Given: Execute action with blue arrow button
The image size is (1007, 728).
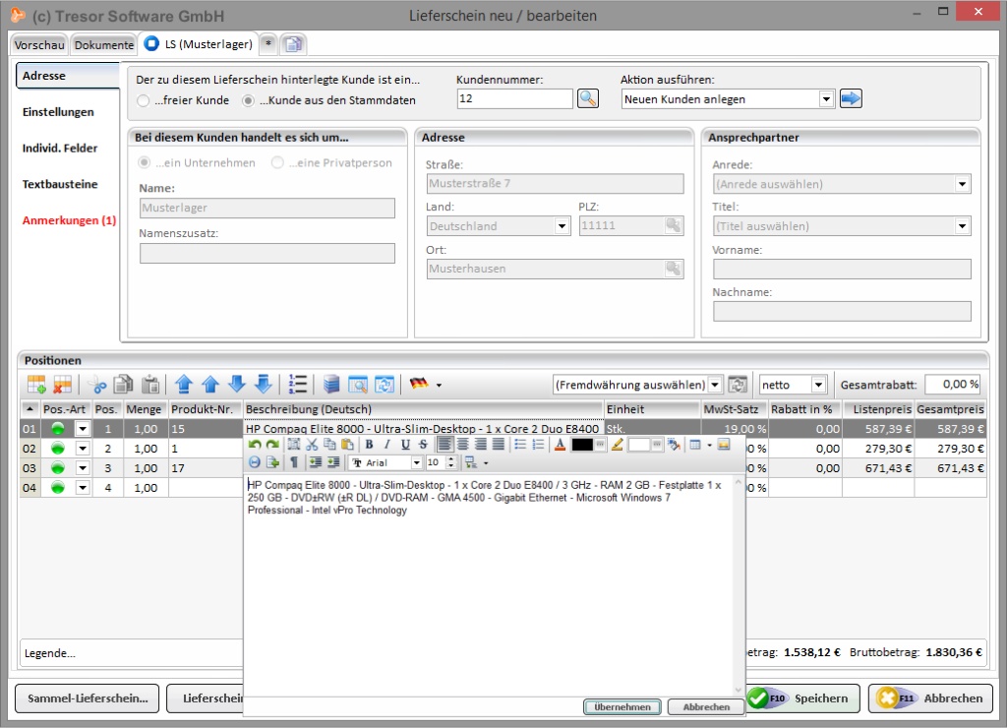Looking at the screenshot, I should (x=851, y=98).
